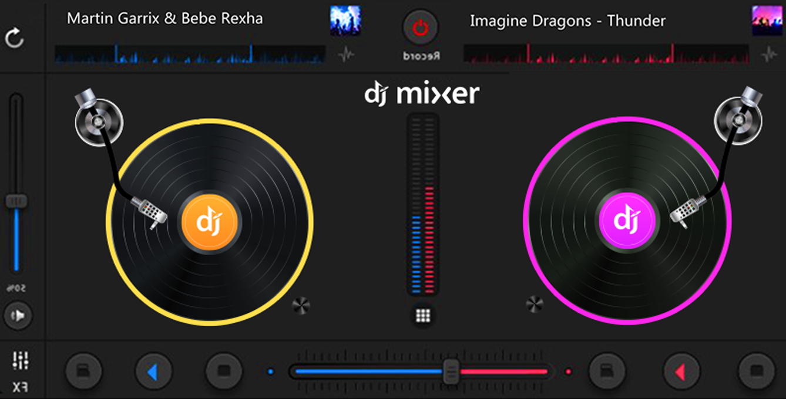Click the right deck tonearm pivot
The height and width of the screenshot is (399, 786).
tap(737, 120)
